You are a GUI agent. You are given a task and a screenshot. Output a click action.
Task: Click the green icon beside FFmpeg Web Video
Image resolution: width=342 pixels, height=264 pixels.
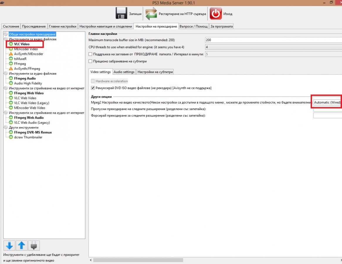click(x=11, y=93)
